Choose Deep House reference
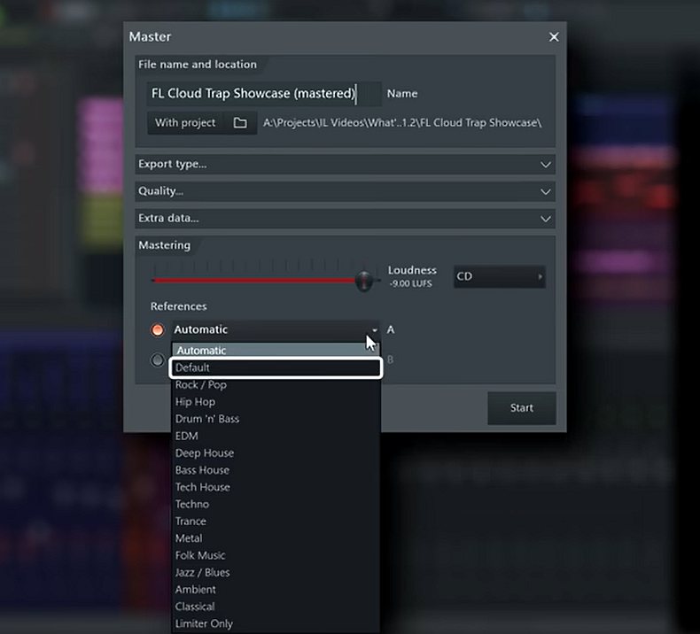Viewport: 700px width, 634px height. click(276, 452)
